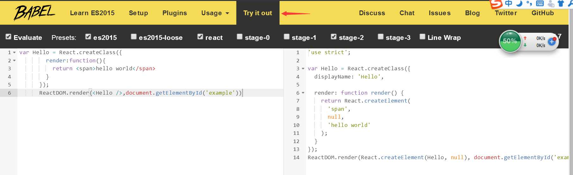573x175 pixels.
Task: Click output line 7 return React.createElement
Action: click(x=365, y=101)
